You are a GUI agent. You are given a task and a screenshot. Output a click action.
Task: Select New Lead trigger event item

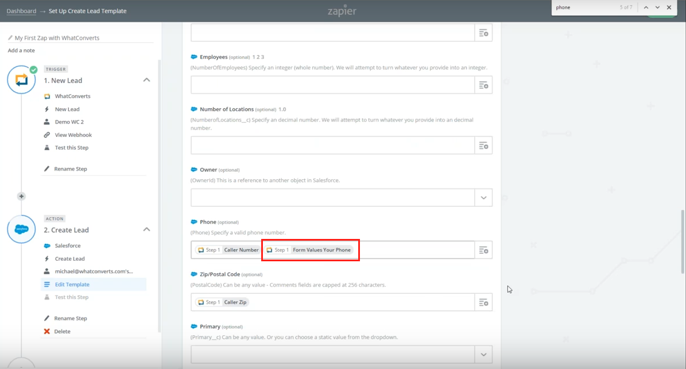pyautogui.click(x=67, y=109)
